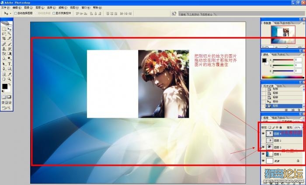Open History panel options menu arrow
Screen dimensions: 306x185
point(304,86)
